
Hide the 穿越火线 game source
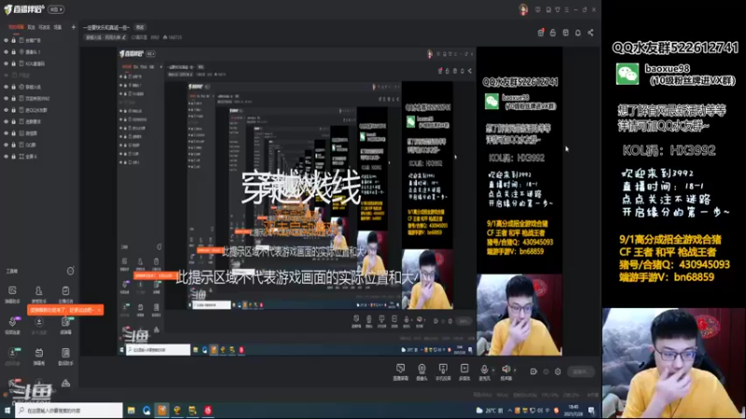(7, 87)
